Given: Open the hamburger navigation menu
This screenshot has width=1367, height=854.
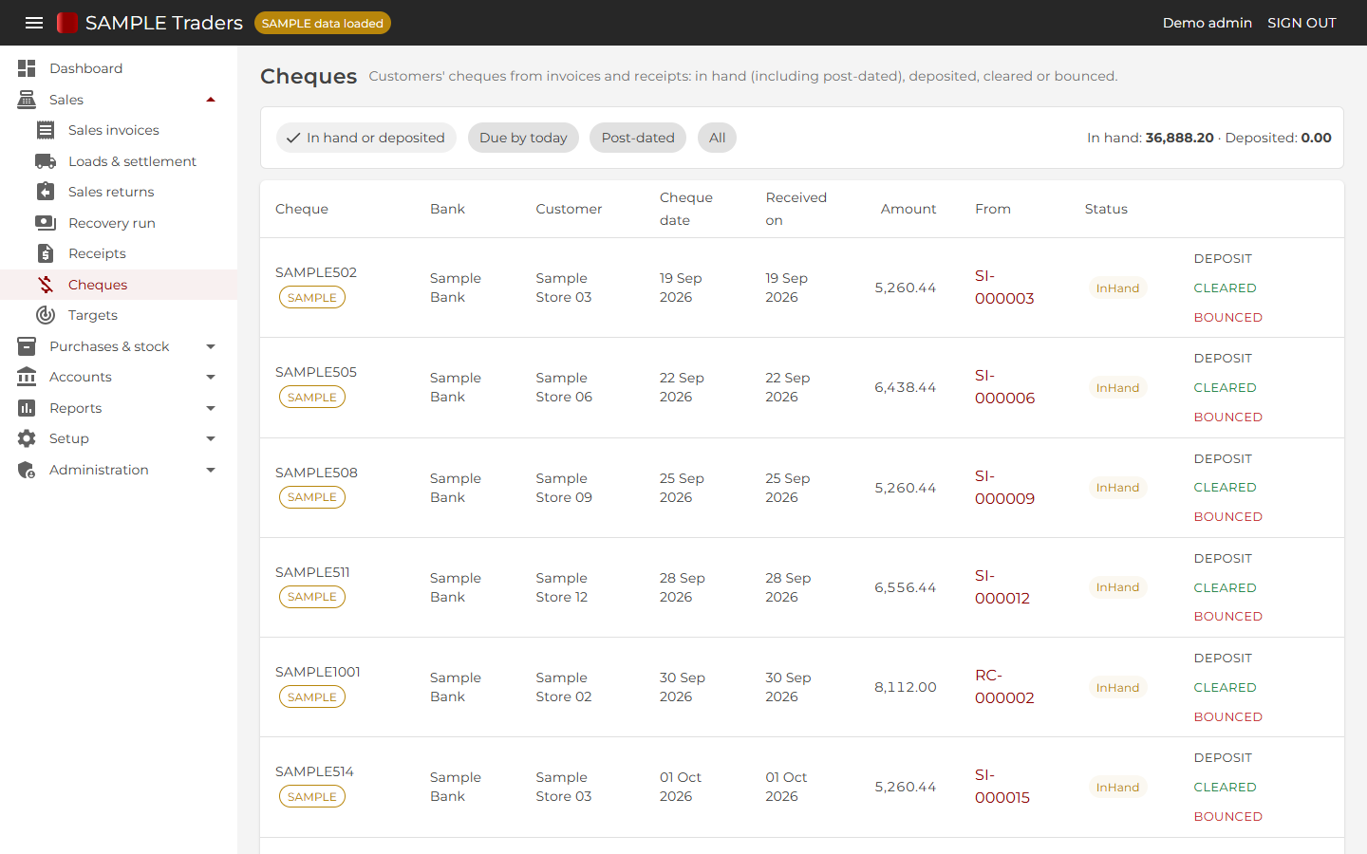Looking at the screenshot, I should click(34, 23).
